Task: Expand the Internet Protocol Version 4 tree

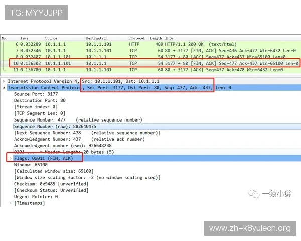Action: (x=4, y=81)
